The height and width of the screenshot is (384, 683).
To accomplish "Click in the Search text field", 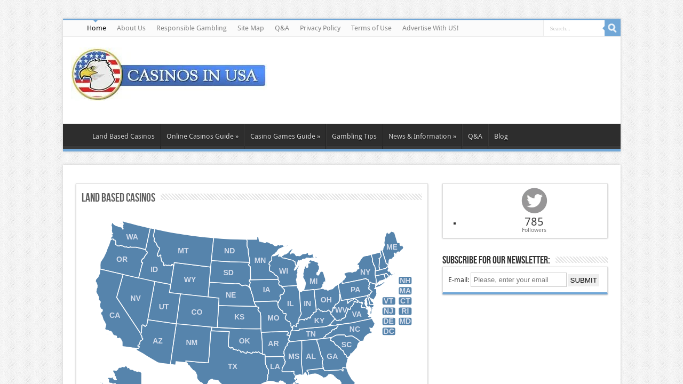I will (x=574, y=28).
